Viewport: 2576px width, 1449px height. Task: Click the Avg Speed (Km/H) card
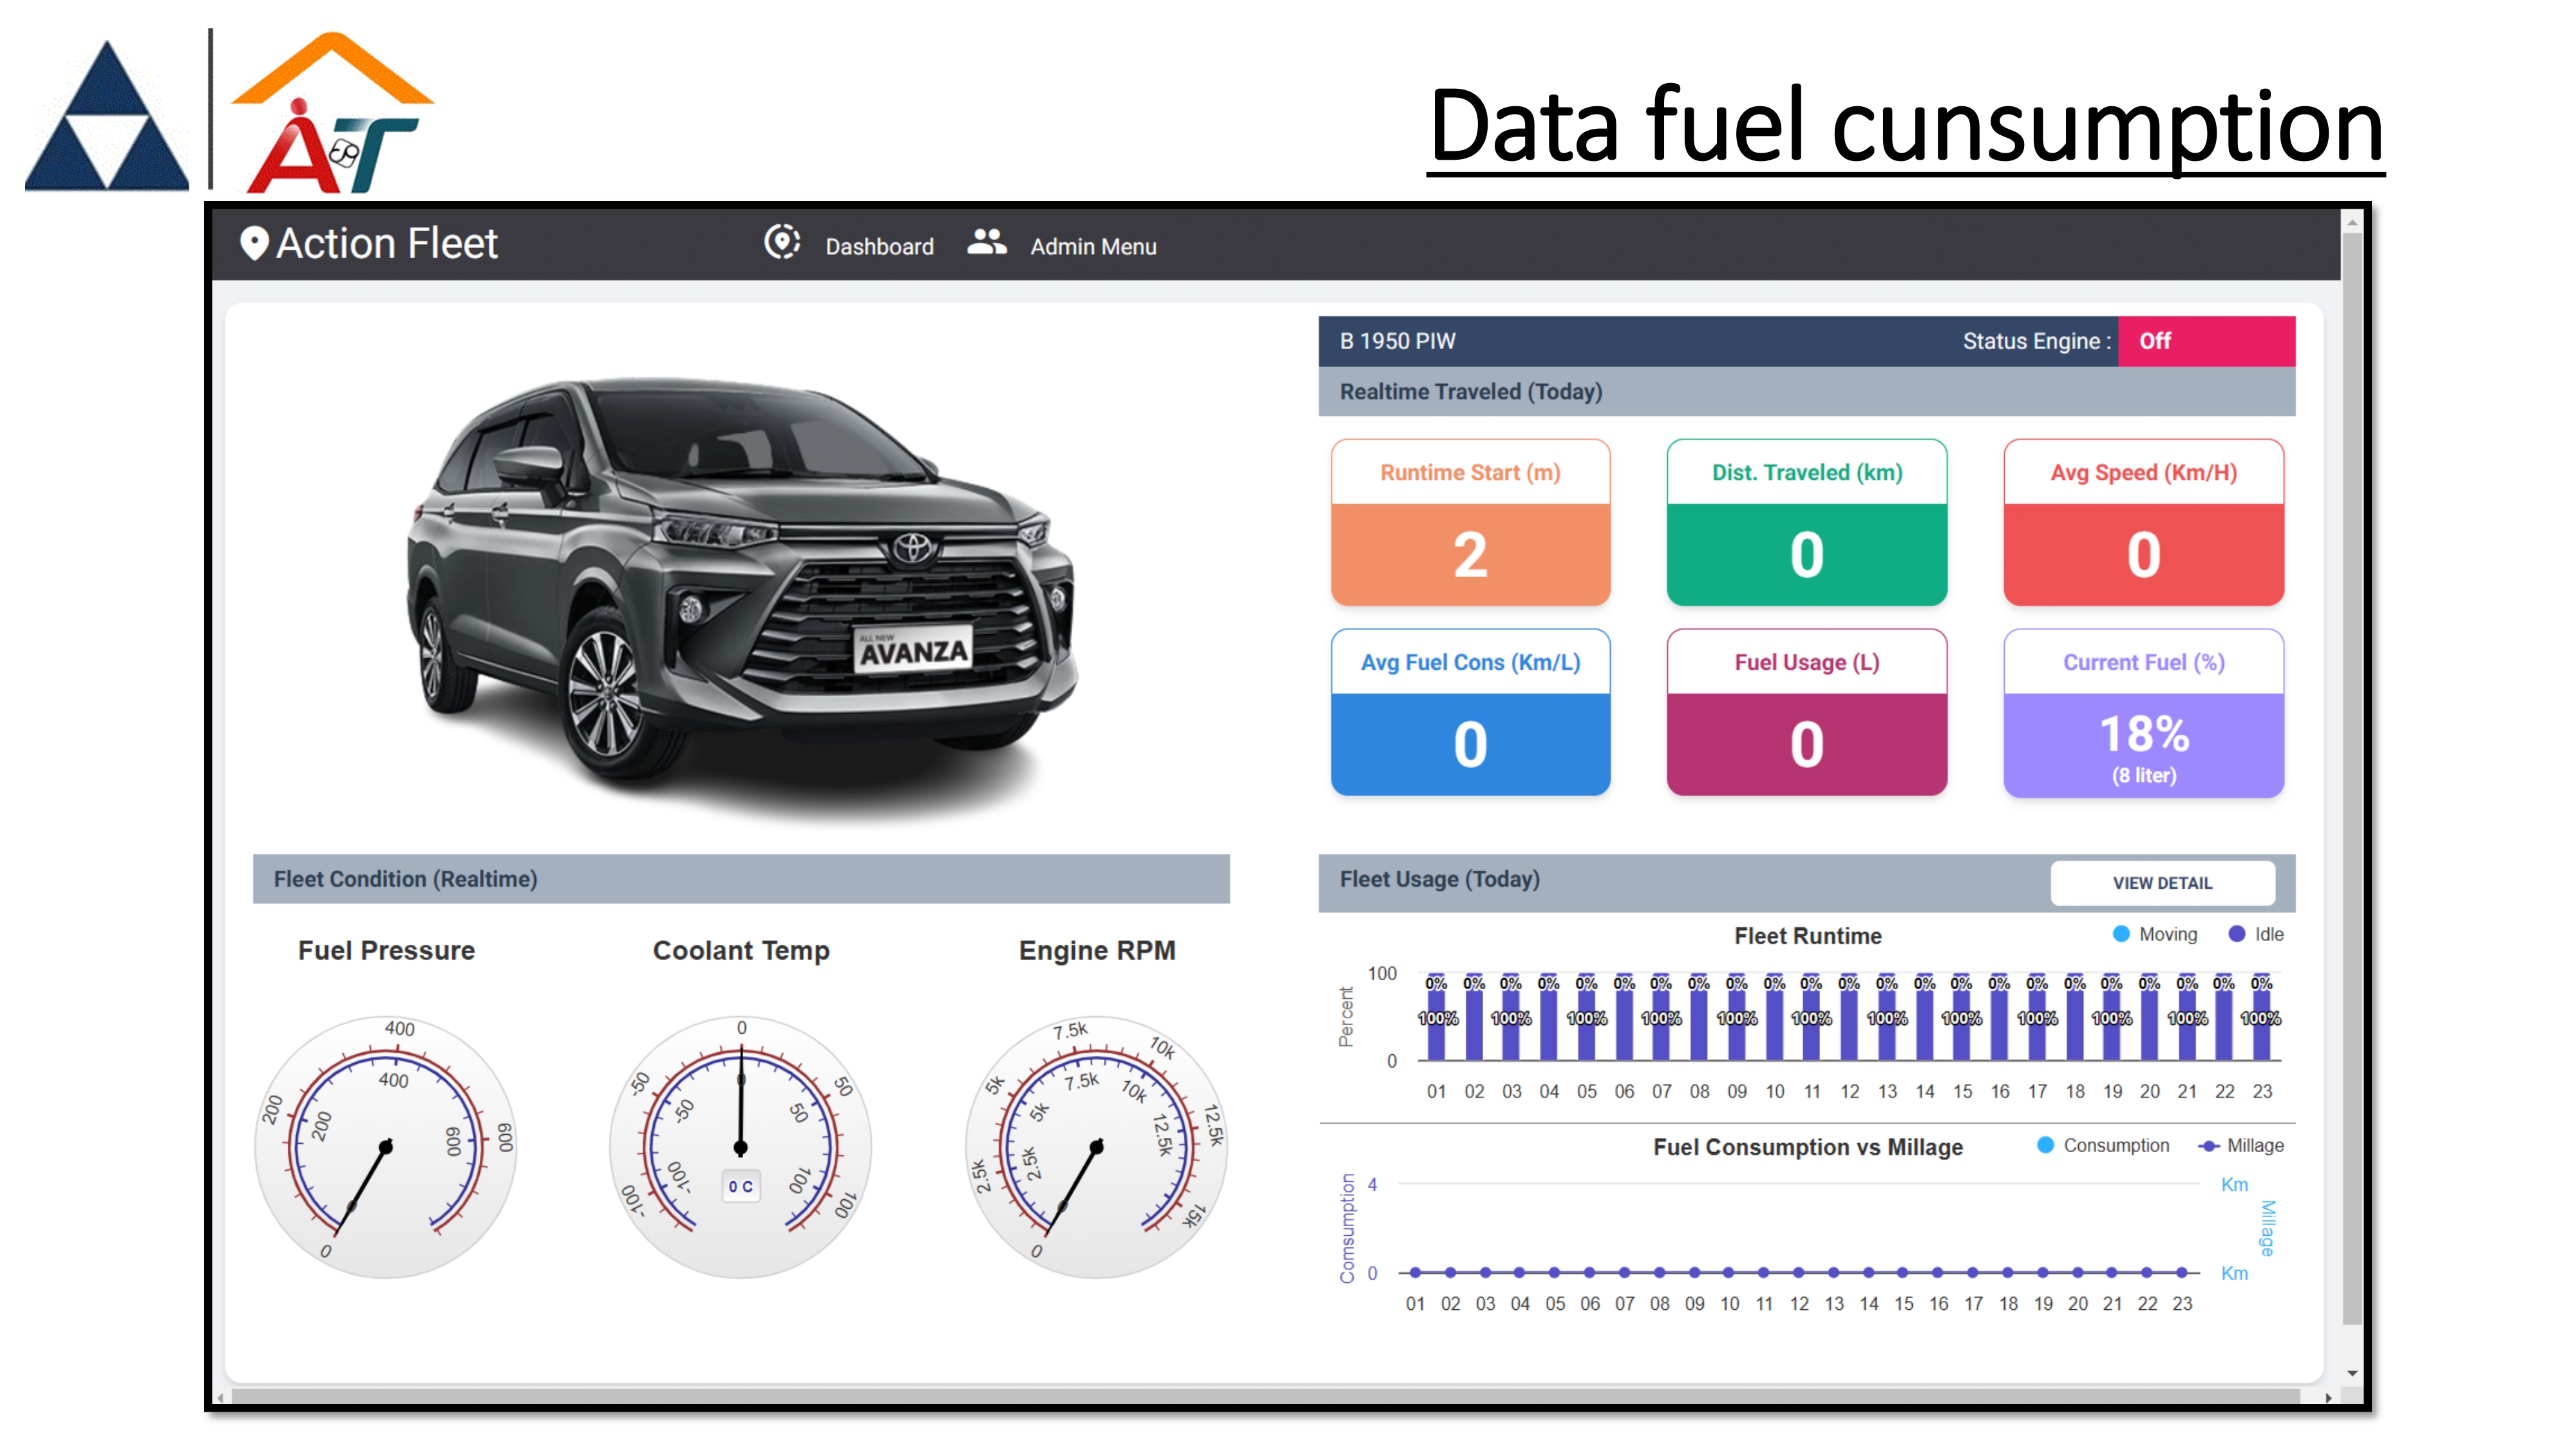[x=2143, y=522]
